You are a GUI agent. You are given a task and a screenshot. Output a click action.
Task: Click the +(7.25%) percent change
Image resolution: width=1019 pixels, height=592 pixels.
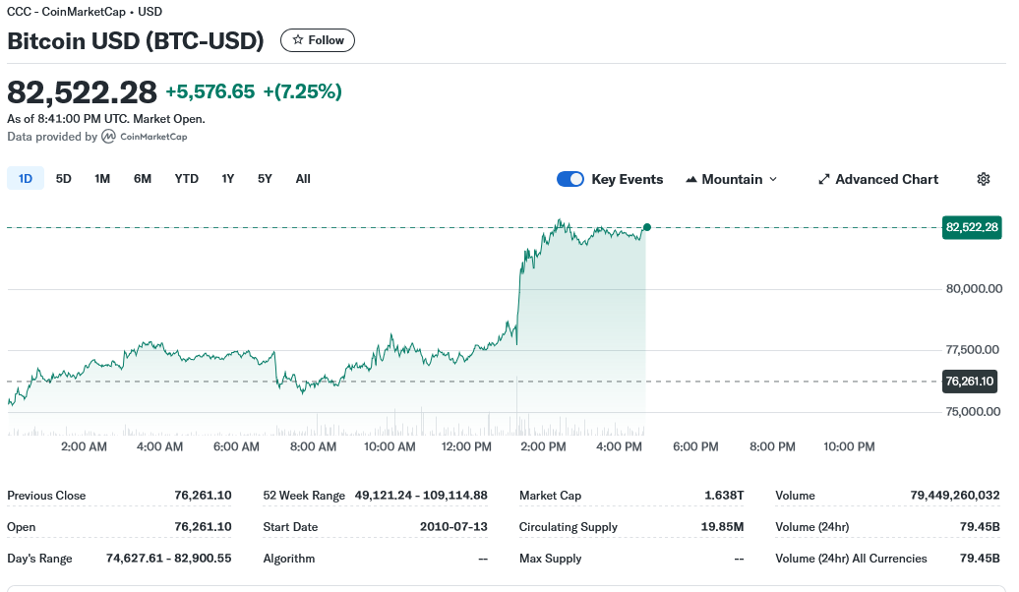302,91
